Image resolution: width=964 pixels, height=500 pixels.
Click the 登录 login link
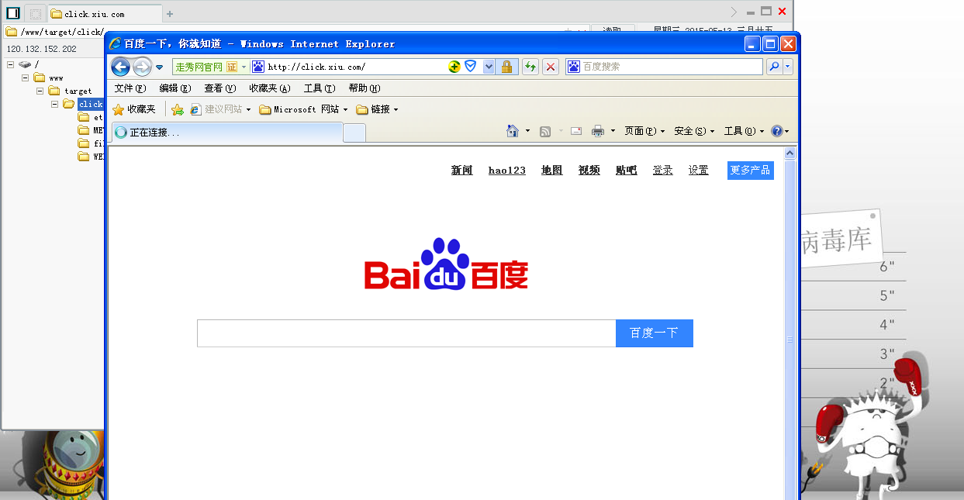663,171
